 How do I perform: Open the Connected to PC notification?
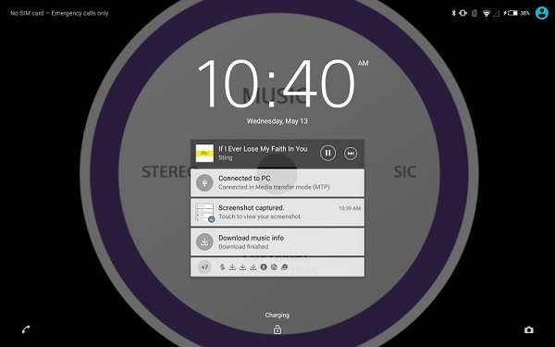point(277,183)
